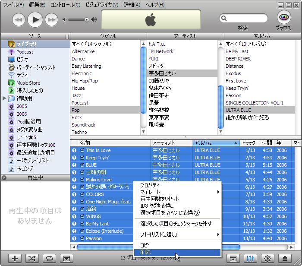Choose コピー in context menu
This screenshot has height=266, width=302.
(x=177, y=245)
